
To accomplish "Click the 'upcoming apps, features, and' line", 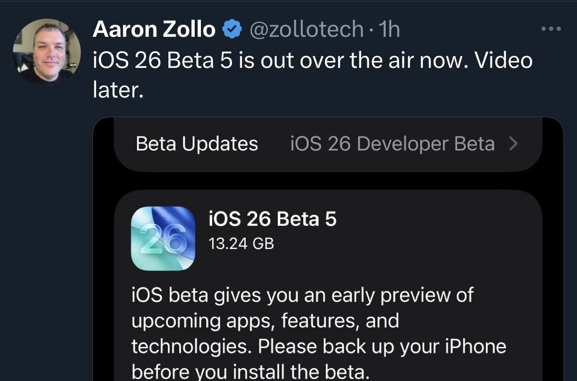I will point(265,321).
